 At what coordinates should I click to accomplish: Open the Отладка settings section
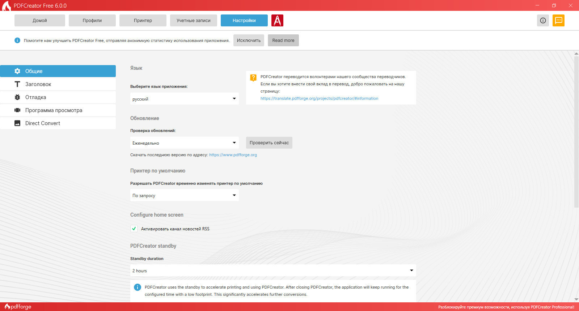pyautogui.click(x=58, y=97)
